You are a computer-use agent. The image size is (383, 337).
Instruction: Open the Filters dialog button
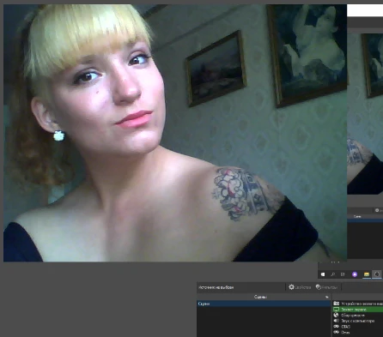click(x=326, y=287)
